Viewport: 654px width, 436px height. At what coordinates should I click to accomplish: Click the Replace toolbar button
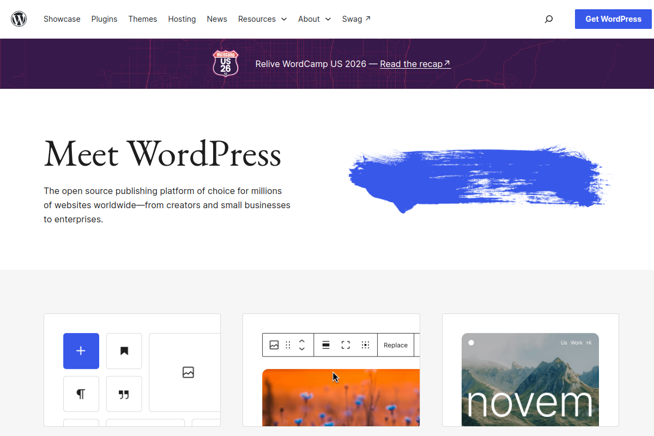[396, 345]
